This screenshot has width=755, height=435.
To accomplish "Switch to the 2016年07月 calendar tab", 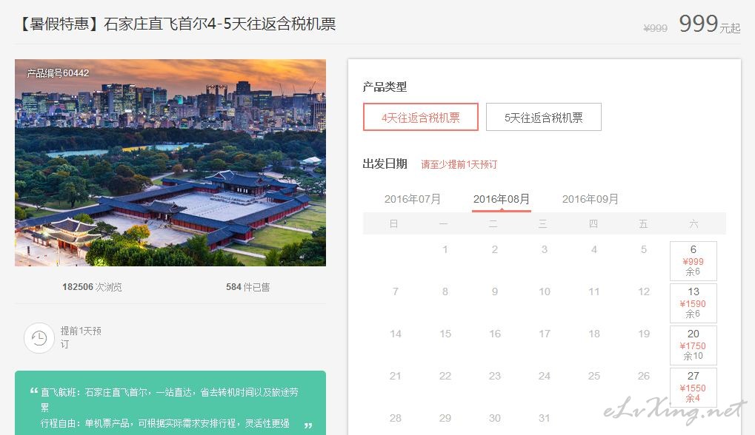I will (x=412, y=199).
